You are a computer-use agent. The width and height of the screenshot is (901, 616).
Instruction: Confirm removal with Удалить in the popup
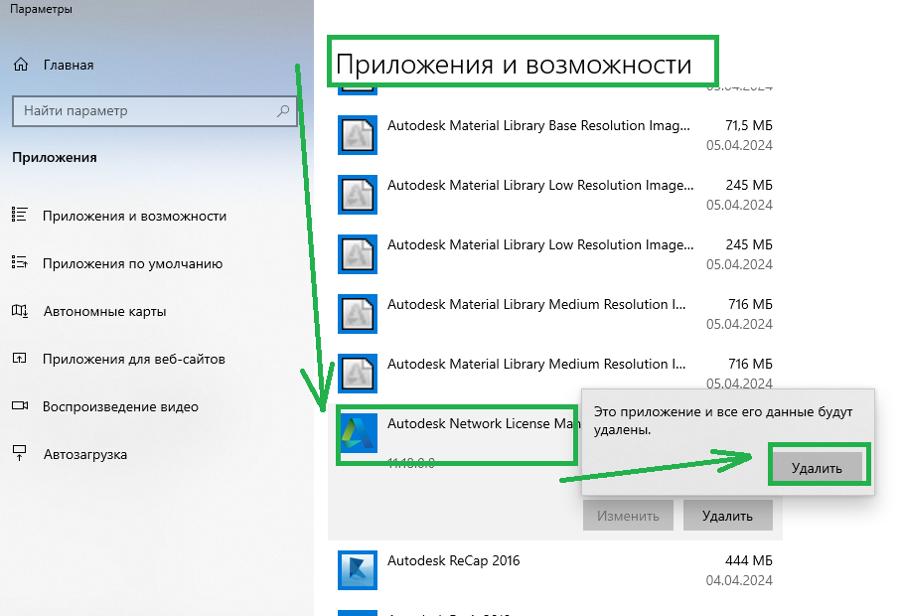(817, 467)
